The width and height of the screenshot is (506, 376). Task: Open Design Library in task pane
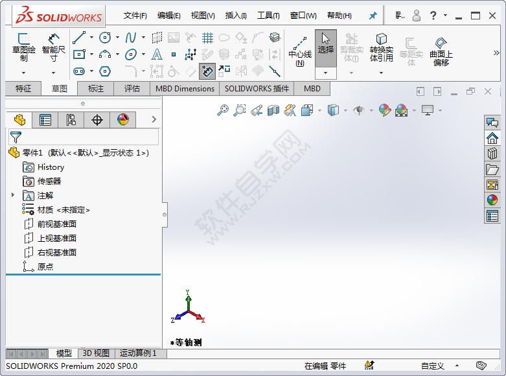(x=492, y=154)
